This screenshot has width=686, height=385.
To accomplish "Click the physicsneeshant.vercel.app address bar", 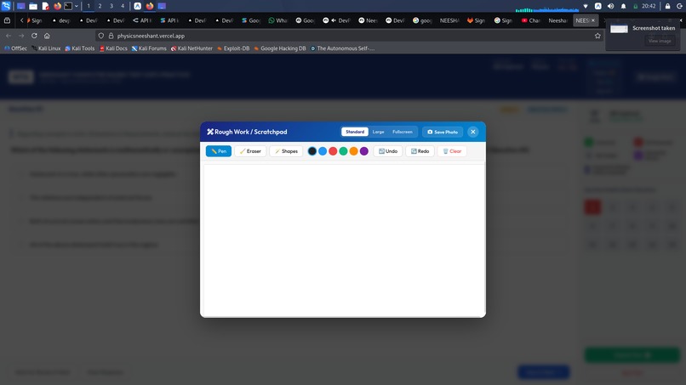I will (x=346, y=36).
